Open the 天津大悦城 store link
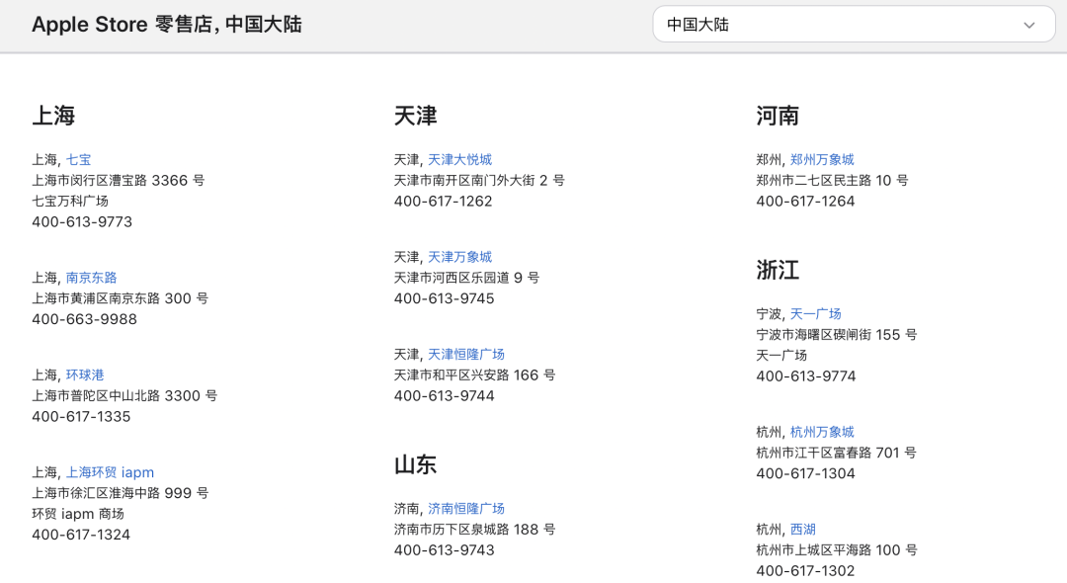Screen dimensions: 1067x583 460,160
